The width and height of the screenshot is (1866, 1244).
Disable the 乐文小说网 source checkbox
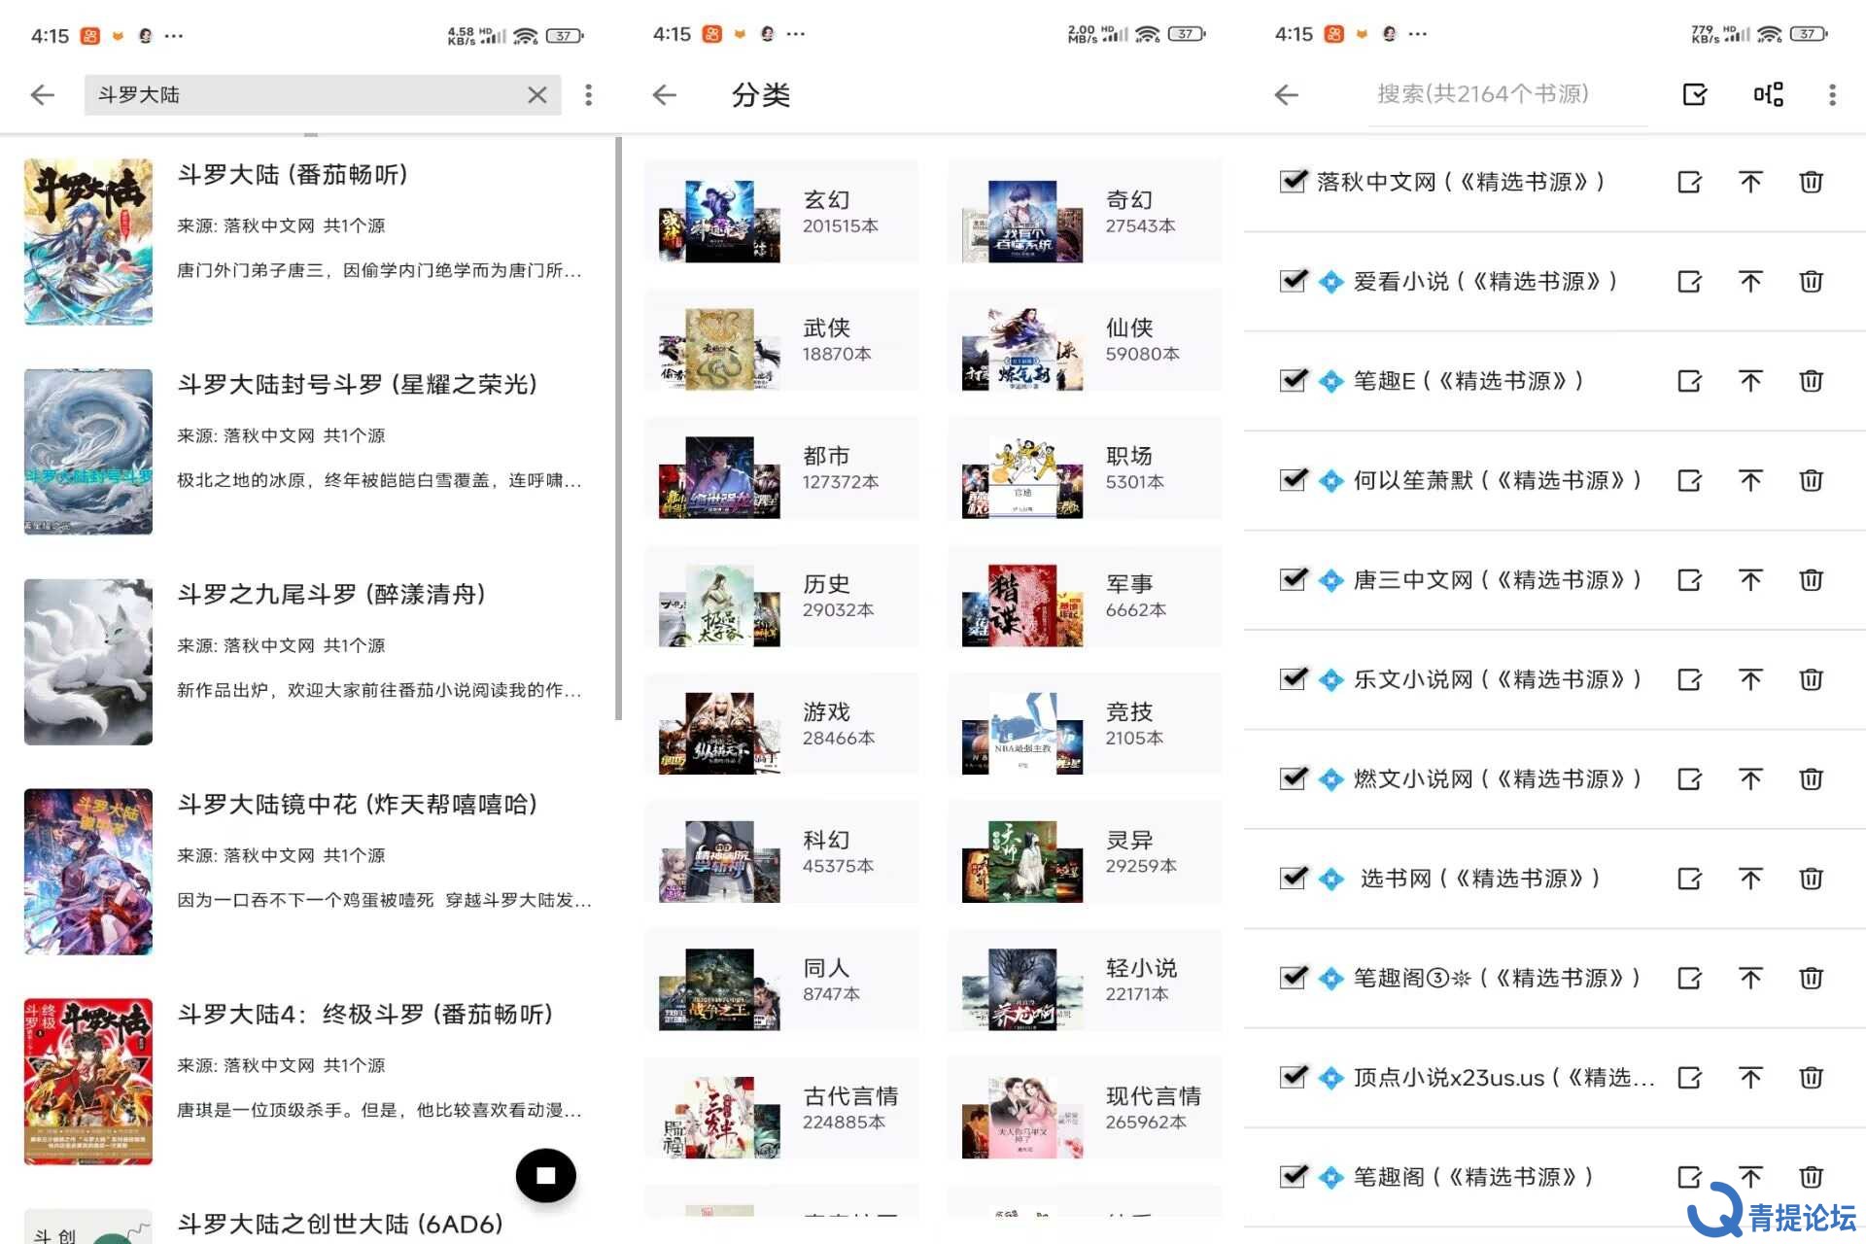[1293, 678]
